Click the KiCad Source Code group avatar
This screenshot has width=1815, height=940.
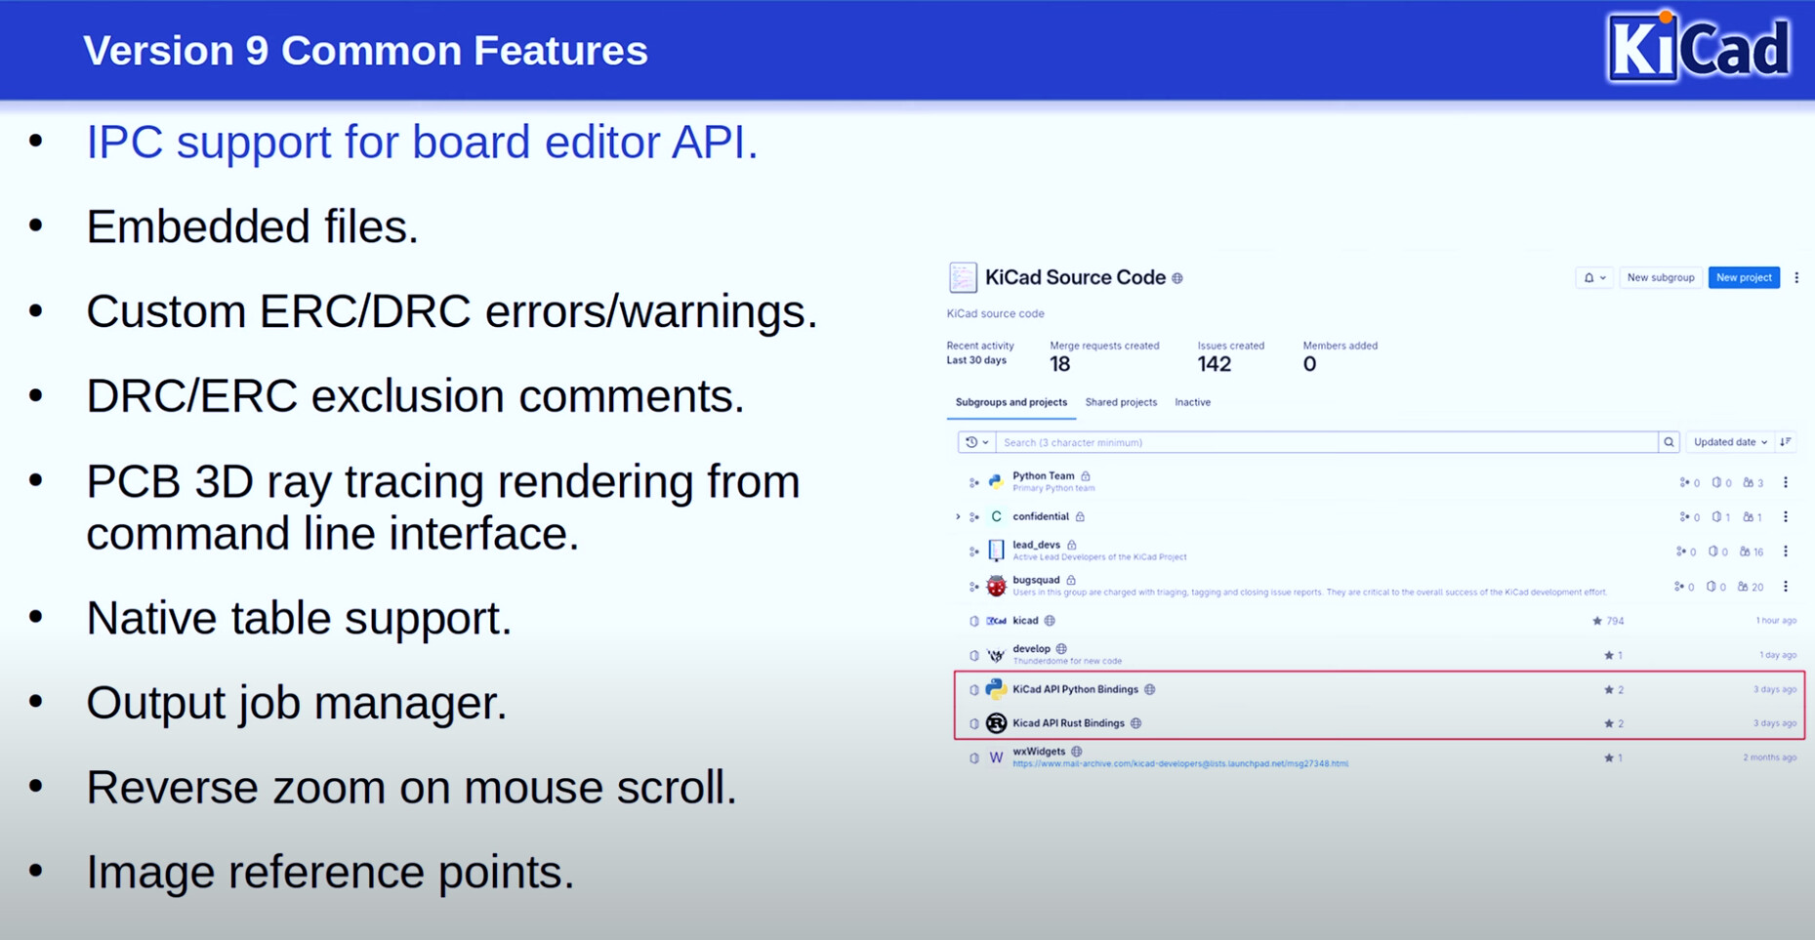963,277
